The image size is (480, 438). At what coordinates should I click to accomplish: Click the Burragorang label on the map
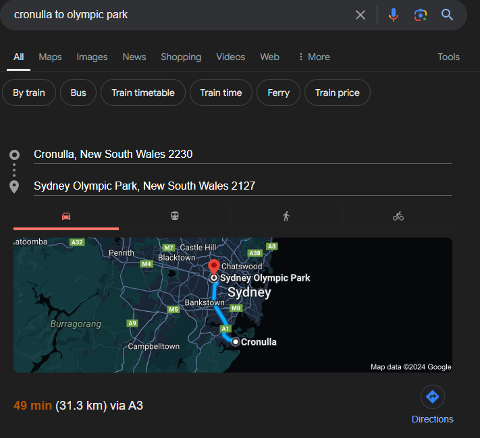[76, 324]
